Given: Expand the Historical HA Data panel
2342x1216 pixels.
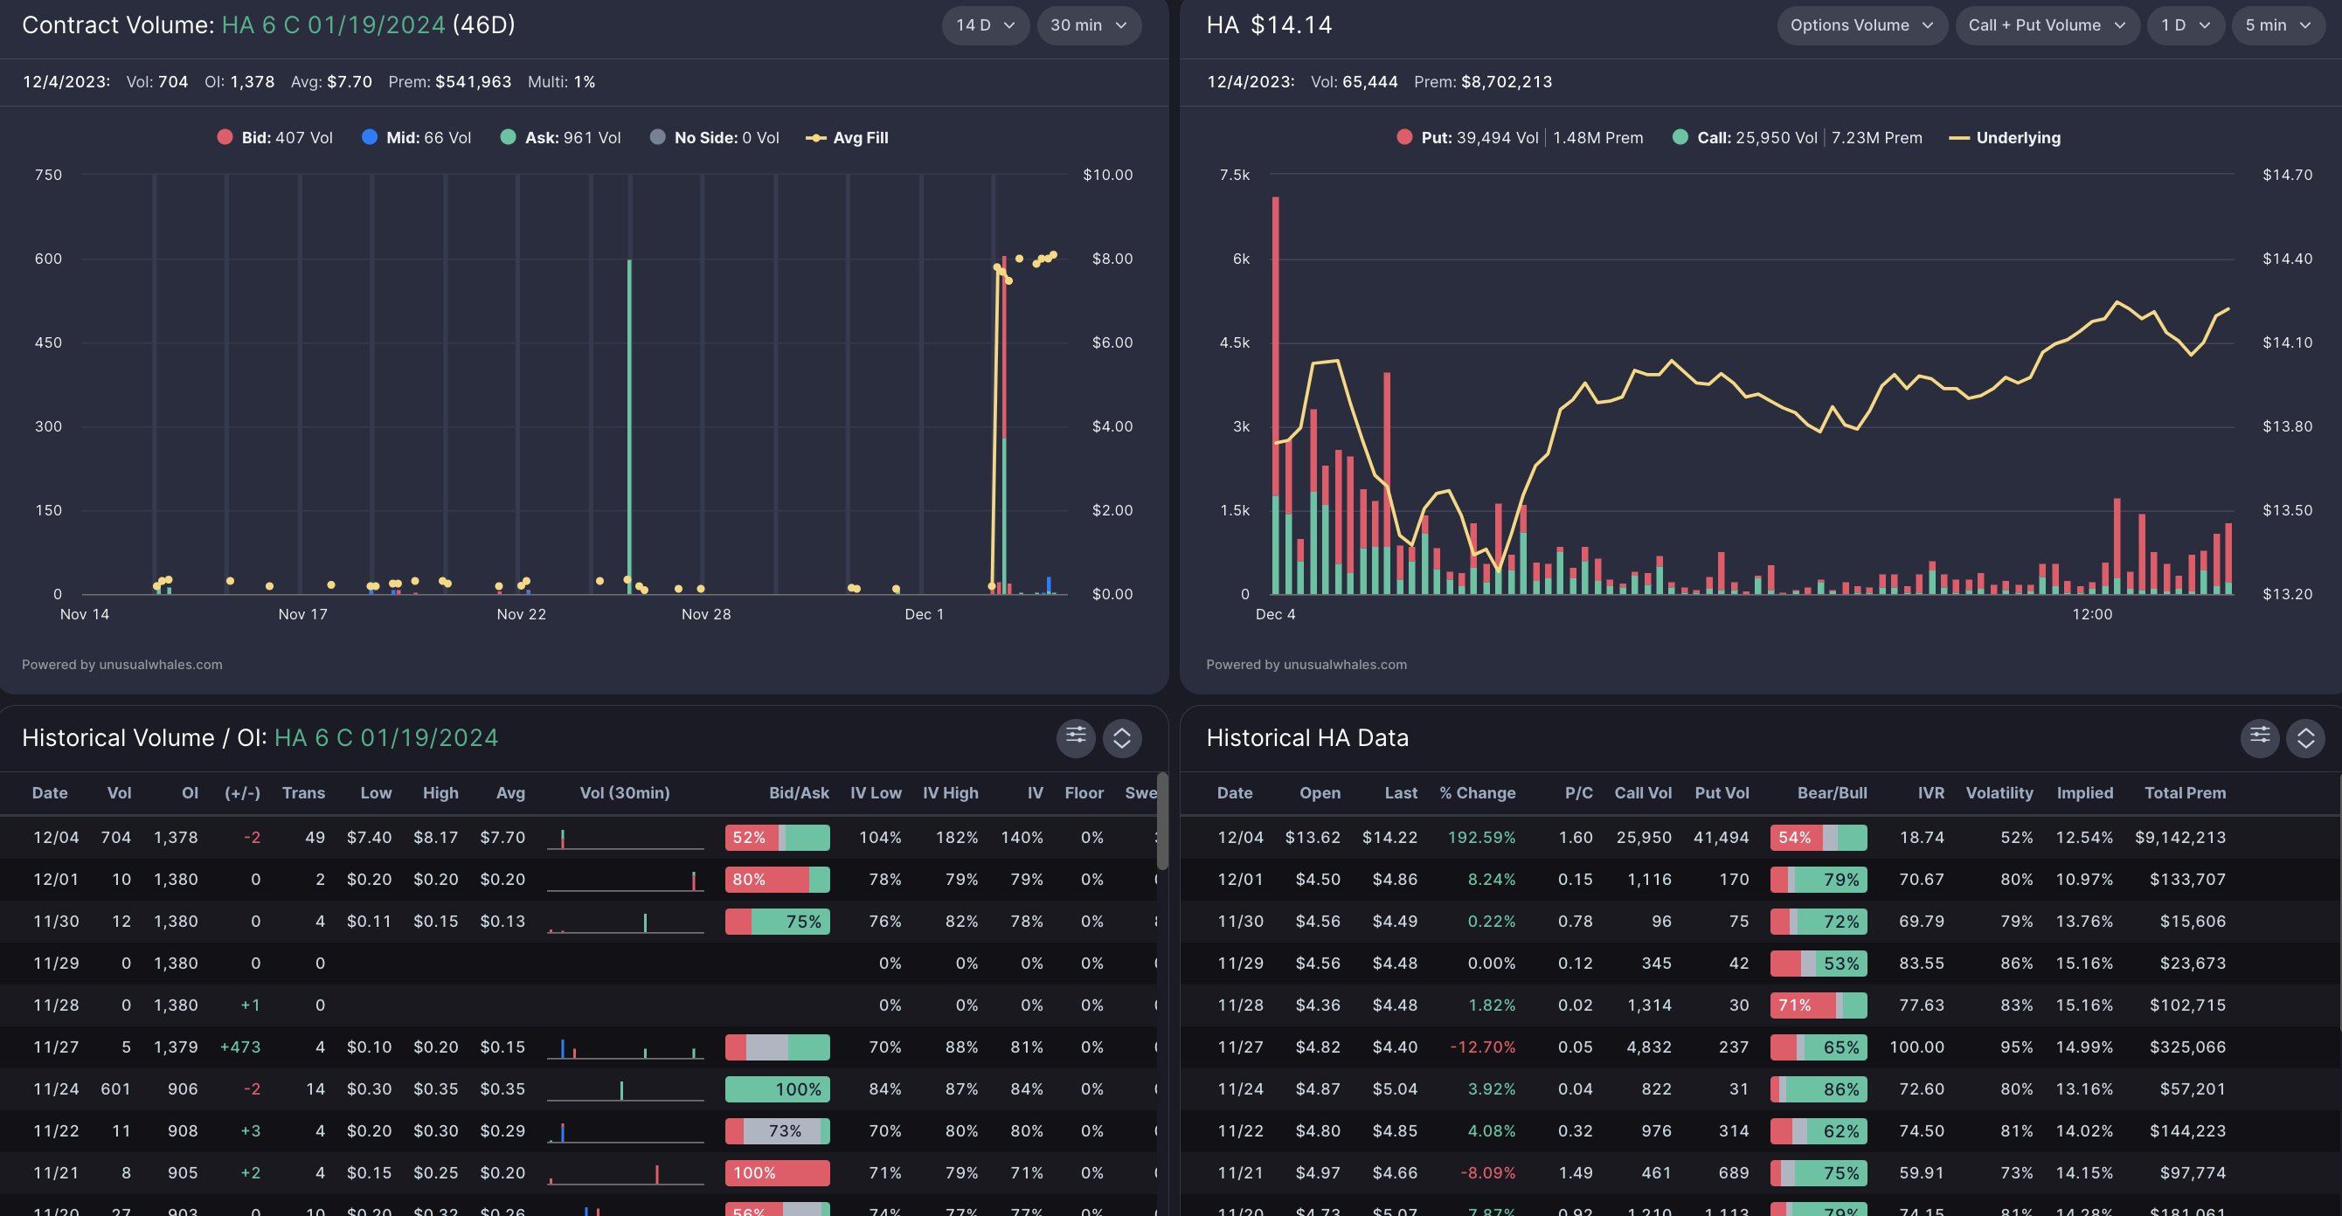Looking at the screenshot, I should tap(2305, 737).
